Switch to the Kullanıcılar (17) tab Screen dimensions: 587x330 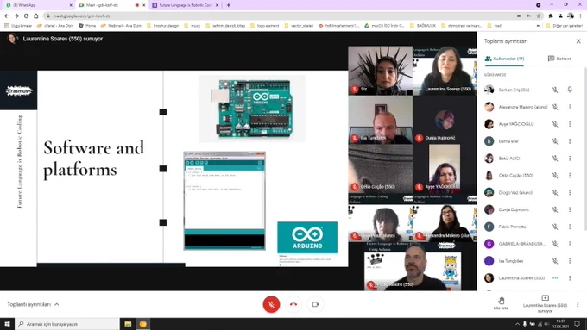pyautogui.click(x=504, y=59)
